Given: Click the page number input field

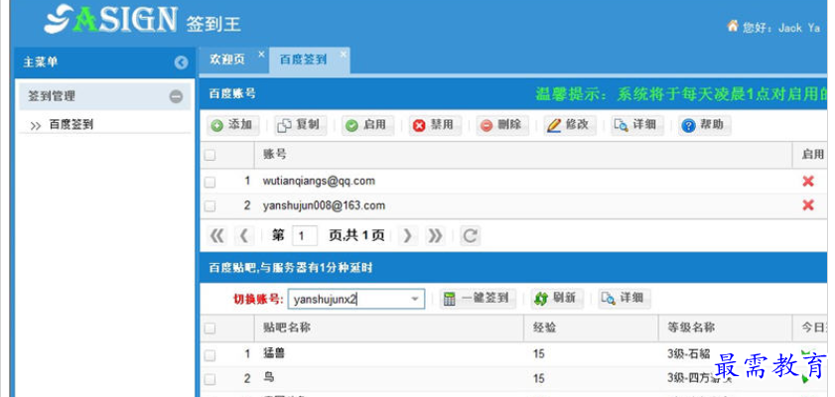Looking at the screenshot, I should [x=305, y=236].
